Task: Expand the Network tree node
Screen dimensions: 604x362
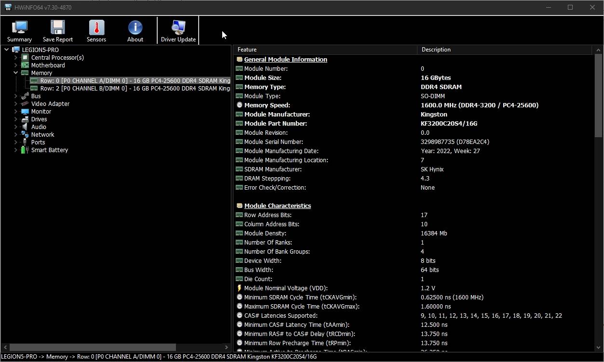Action: pos(15,135)
